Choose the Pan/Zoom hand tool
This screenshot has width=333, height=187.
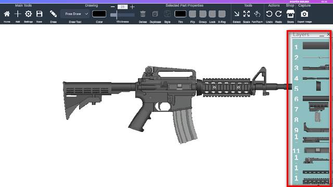[x=257, y=14]
